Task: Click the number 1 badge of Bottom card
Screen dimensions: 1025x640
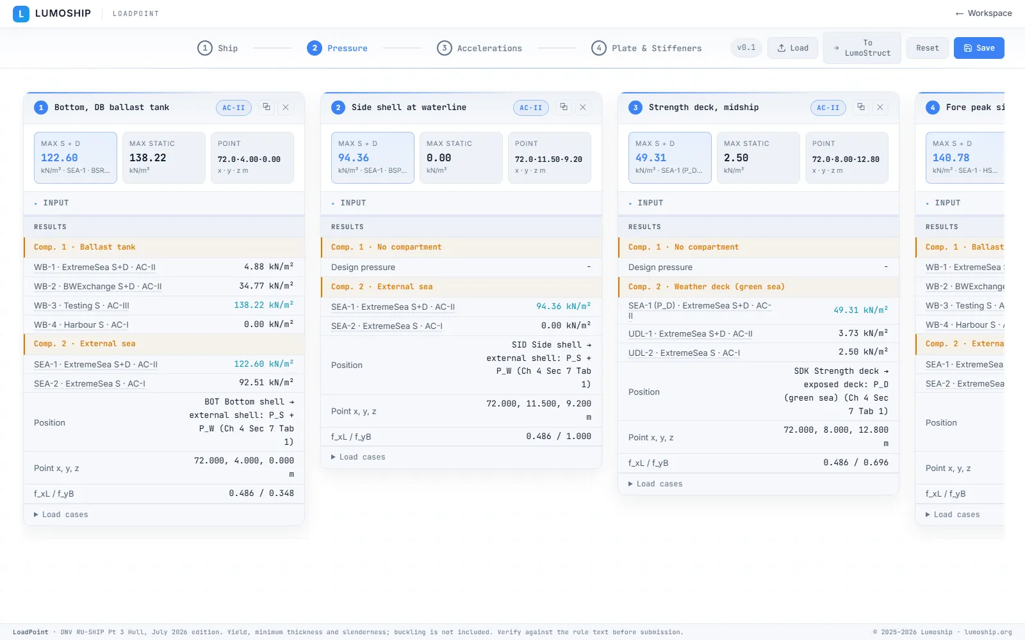Action: tap(41, 108)
